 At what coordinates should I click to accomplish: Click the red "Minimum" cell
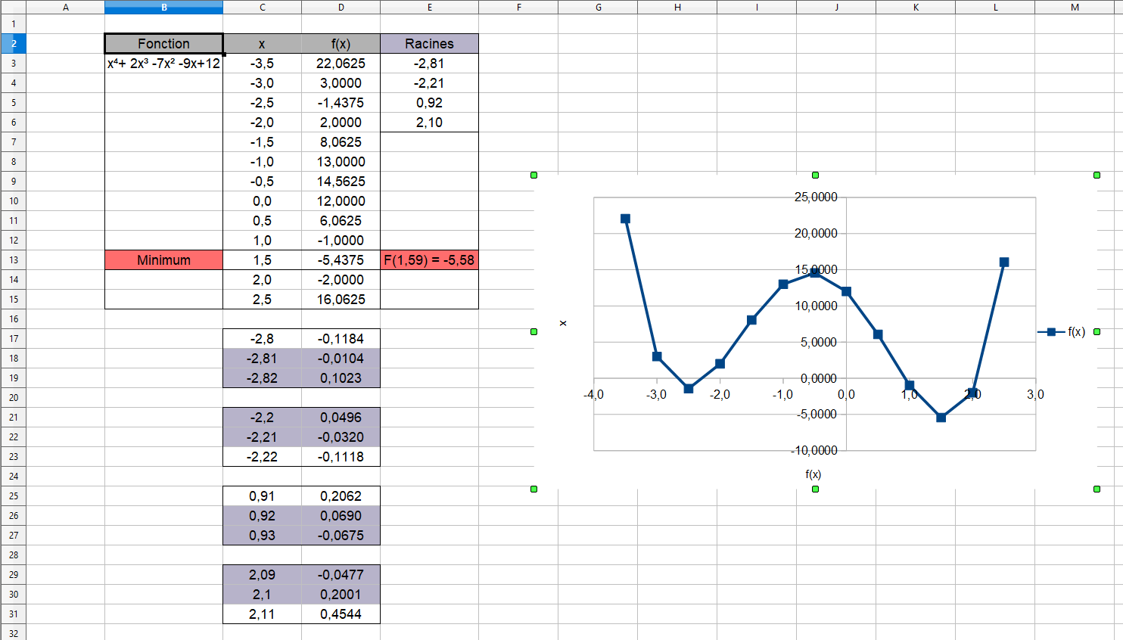coord(163,260)
